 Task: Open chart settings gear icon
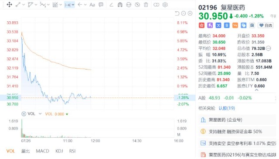pyautogui.click(x=165, y=5)
